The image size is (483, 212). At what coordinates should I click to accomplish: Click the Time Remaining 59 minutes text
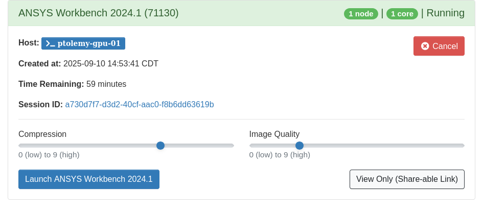pyautogui.click(x=106, y=84)
